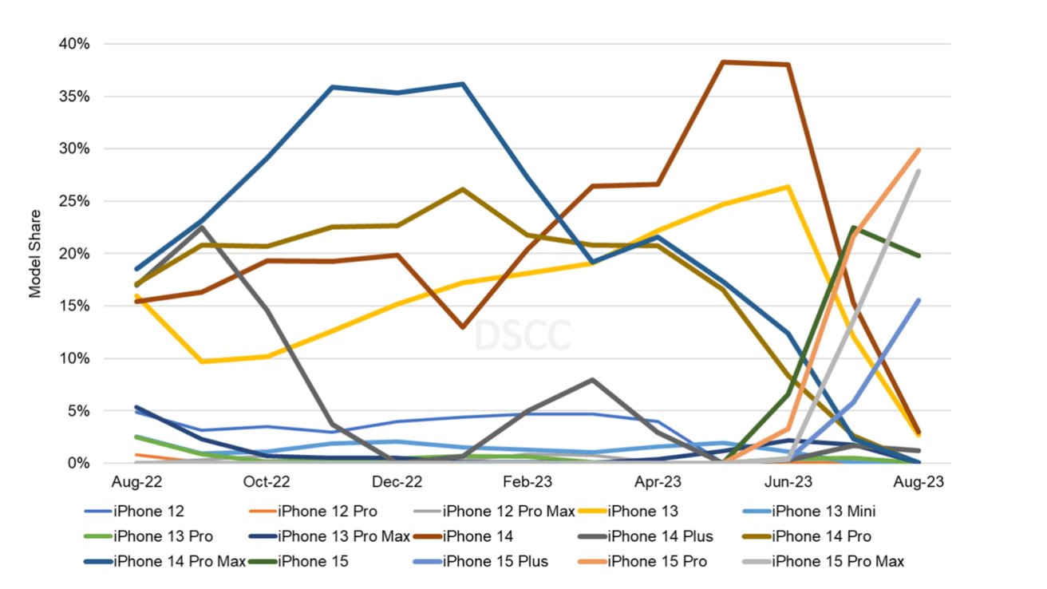Click the iPhone 14 Pro Max legend entry
Viewport: 1047px width, 589px height.
tap(180, 561)
